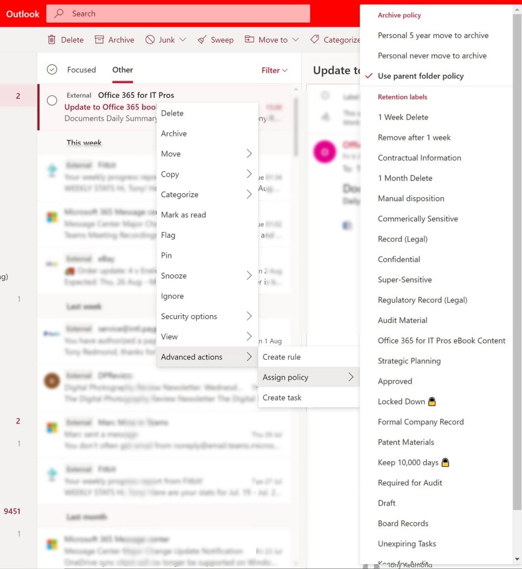Choose Archive in the context menu

coord(207,133)
